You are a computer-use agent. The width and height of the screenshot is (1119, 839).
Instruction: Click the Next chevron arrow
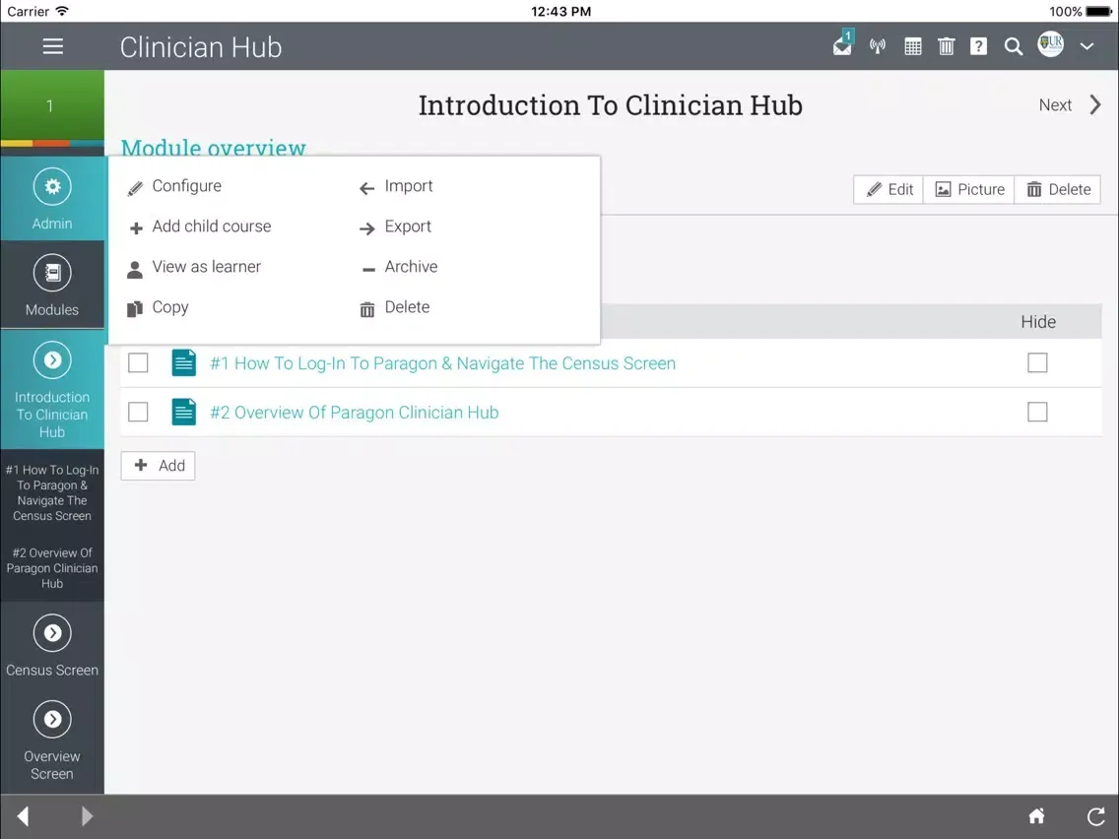pos(1094,105)
